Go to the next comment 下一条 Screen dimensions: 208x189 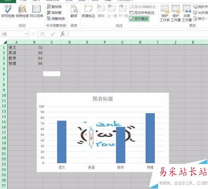pos(123,11)
